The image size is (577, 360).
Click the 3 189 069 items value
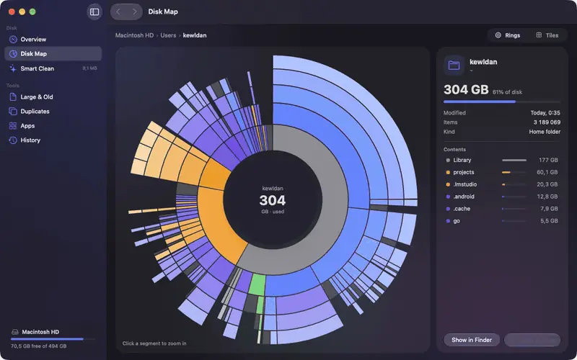pos(547,122)
